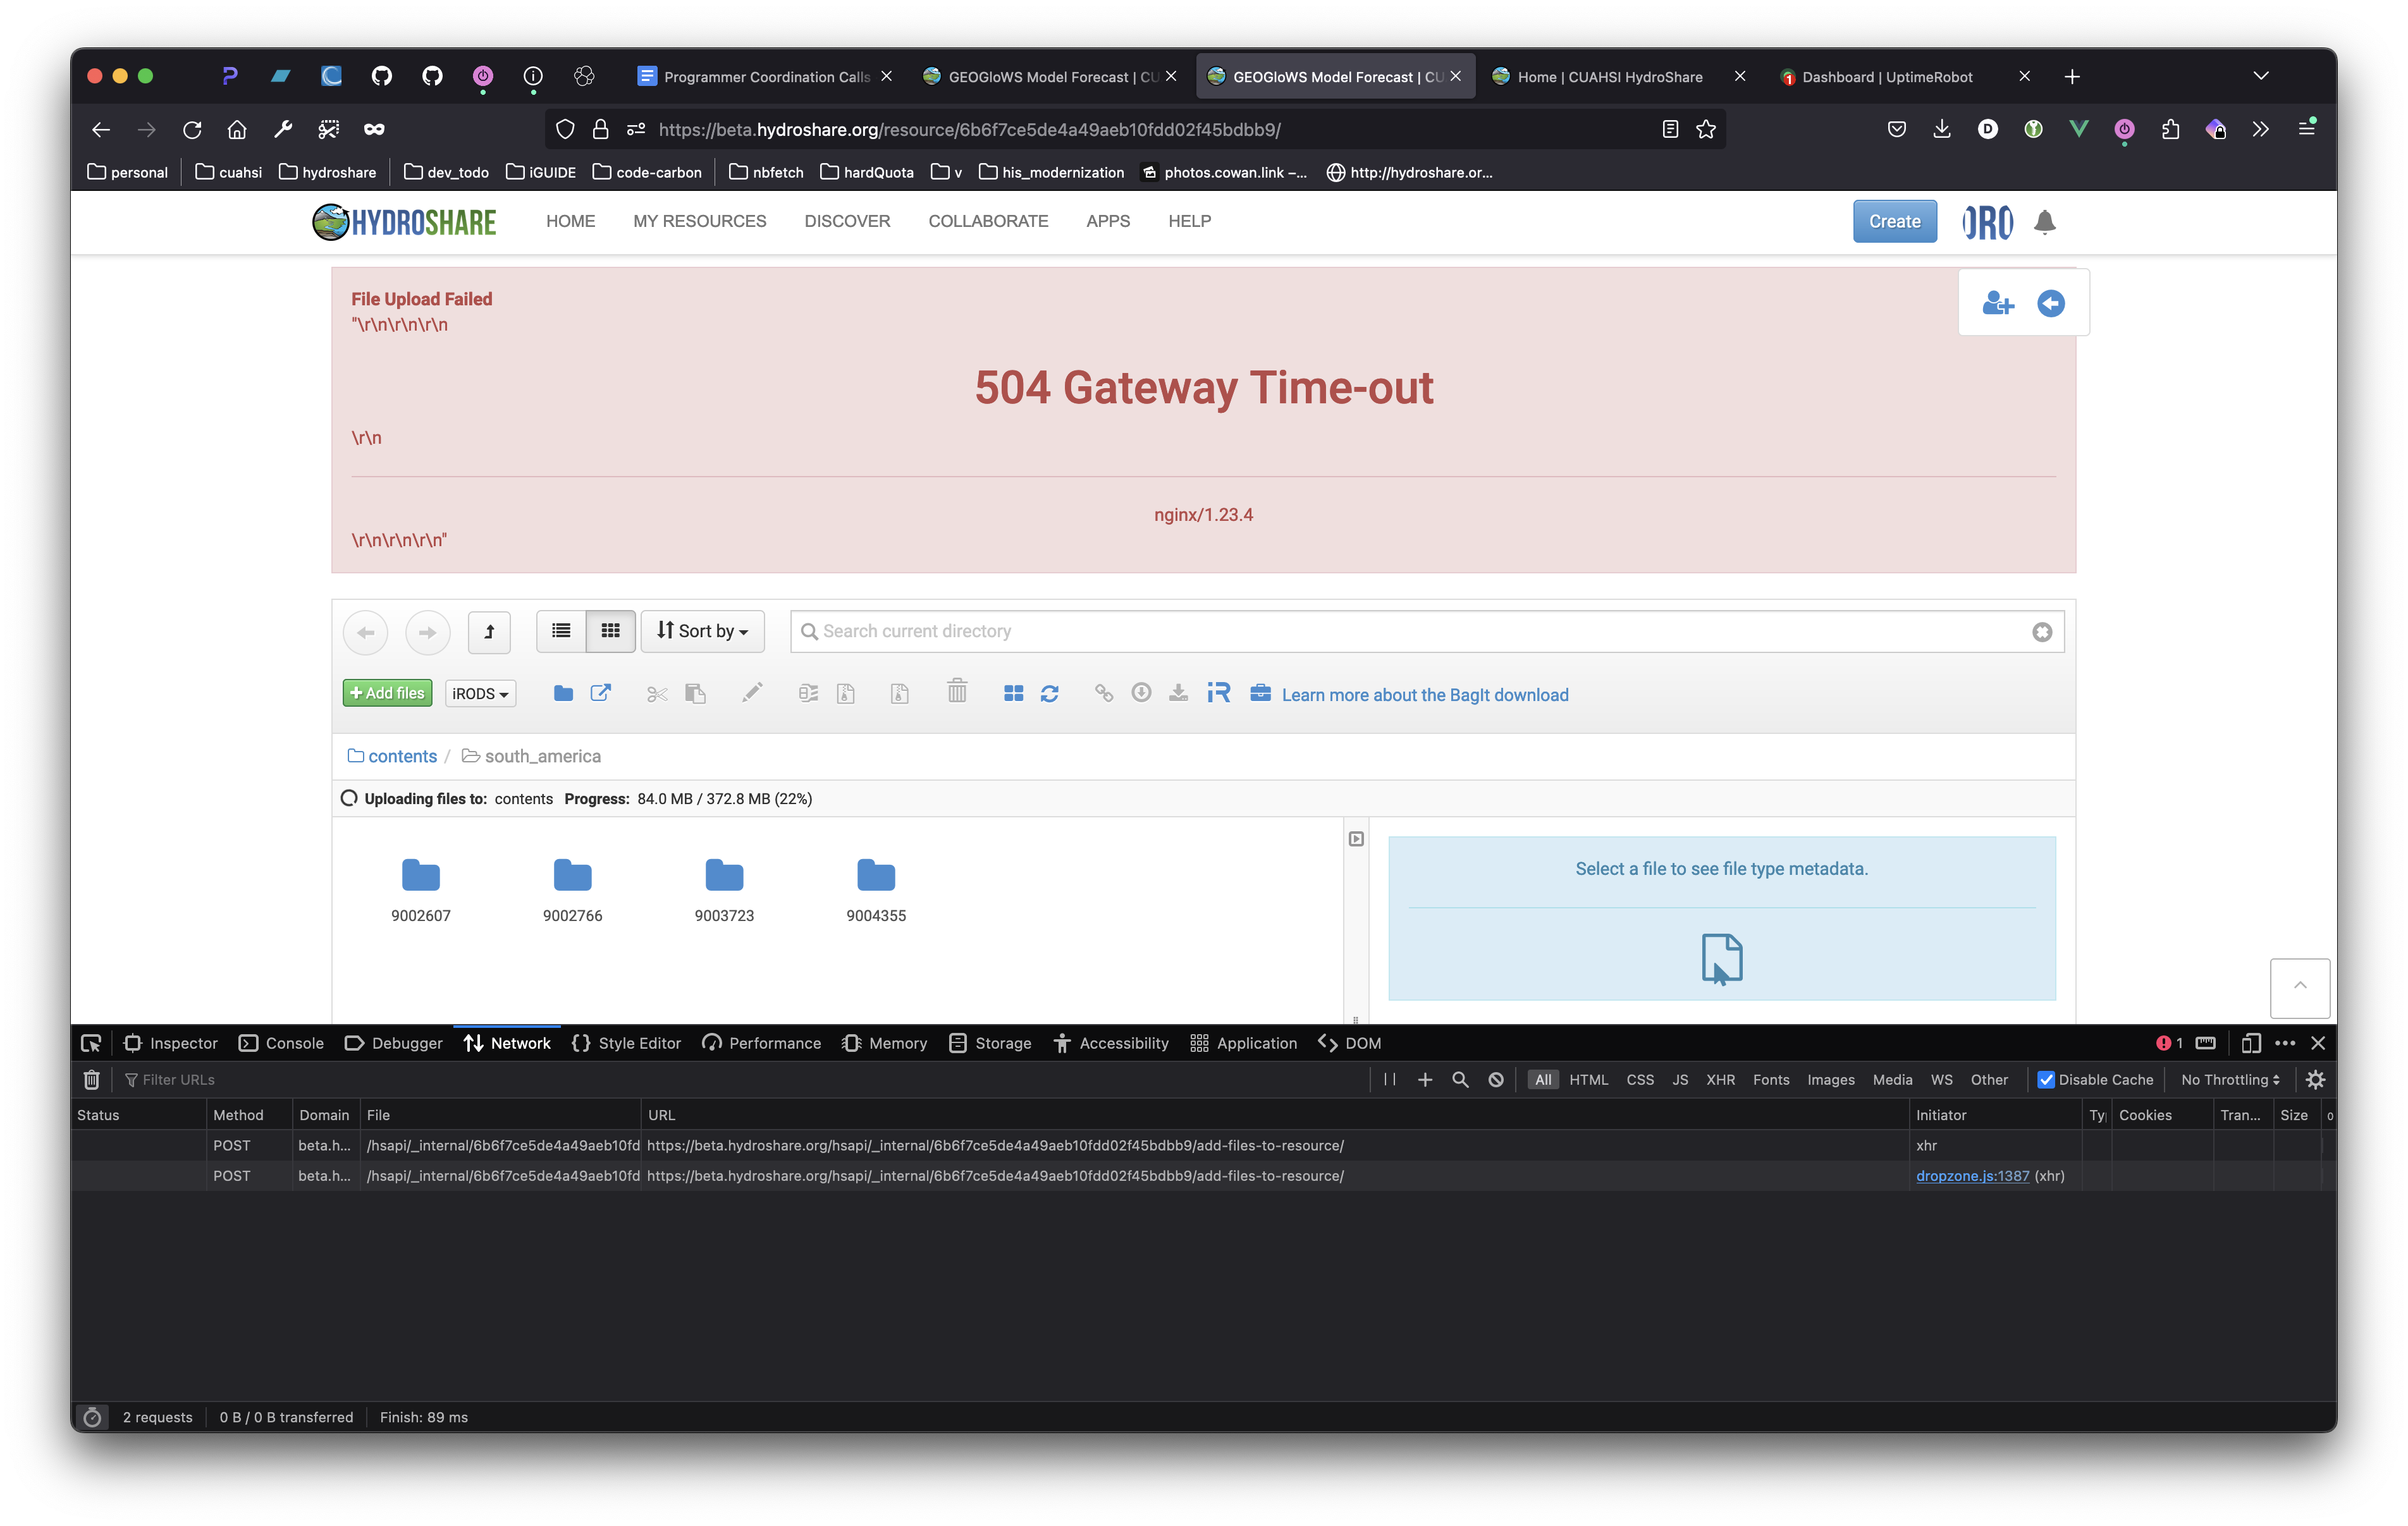Image resolution: width=2408 pixels, height=1526 pixels.
Task: Click the notification bell icon
Action: pos(2044,222)
